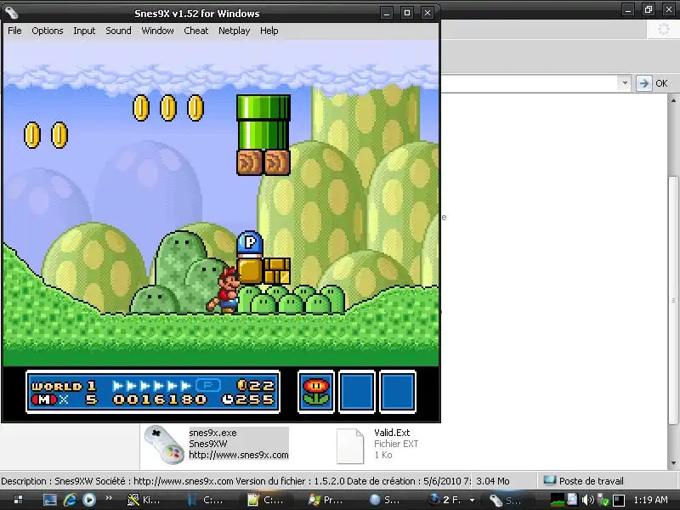Click the explorer window scrollbar thumb
Screen dimensions: 680x510
673,300
